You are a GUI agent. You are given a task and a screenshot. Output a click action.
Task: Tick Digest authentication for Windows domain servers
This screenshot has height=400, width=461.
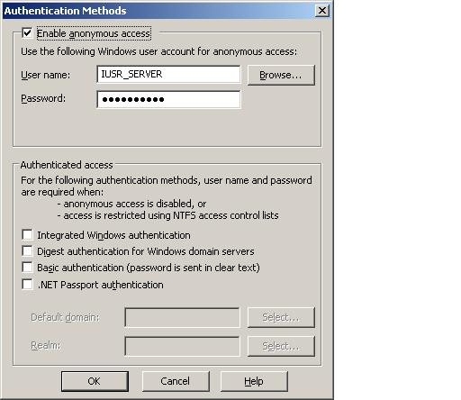pos(27,251)
